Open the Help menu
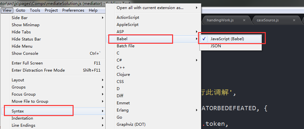Screen dimensions: 304x129 (x=93, y=10)
